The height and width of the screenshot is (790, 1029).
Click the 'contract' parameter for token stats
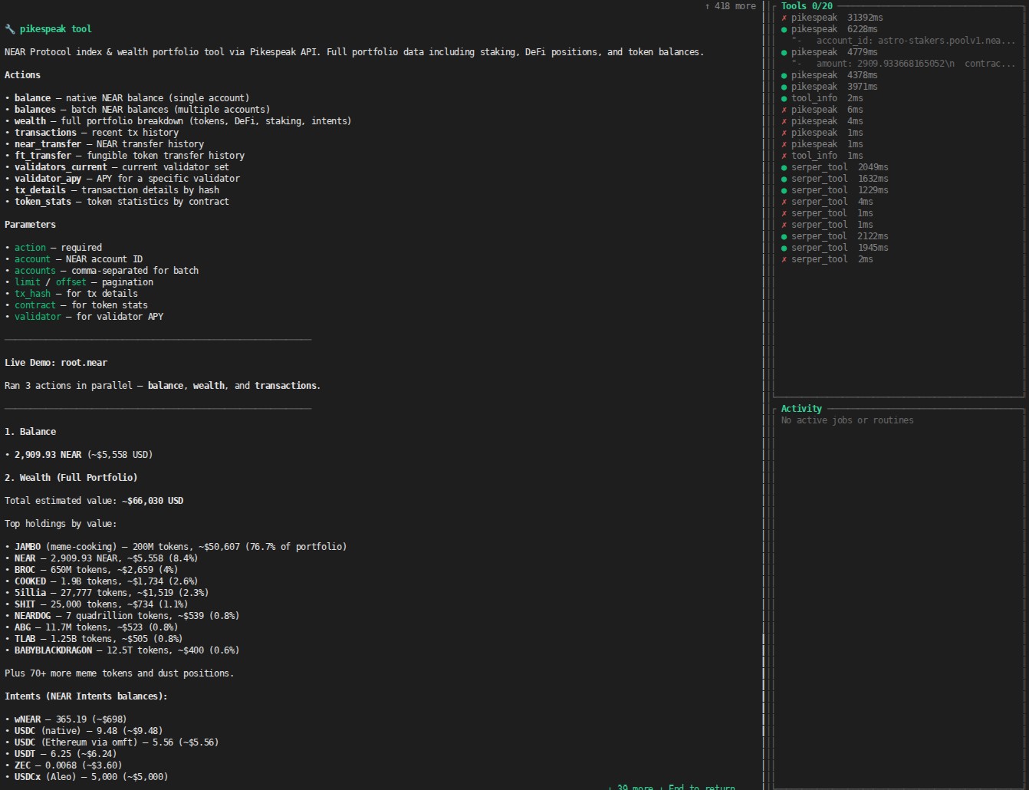pyautogui.click(x=35, y=305)
